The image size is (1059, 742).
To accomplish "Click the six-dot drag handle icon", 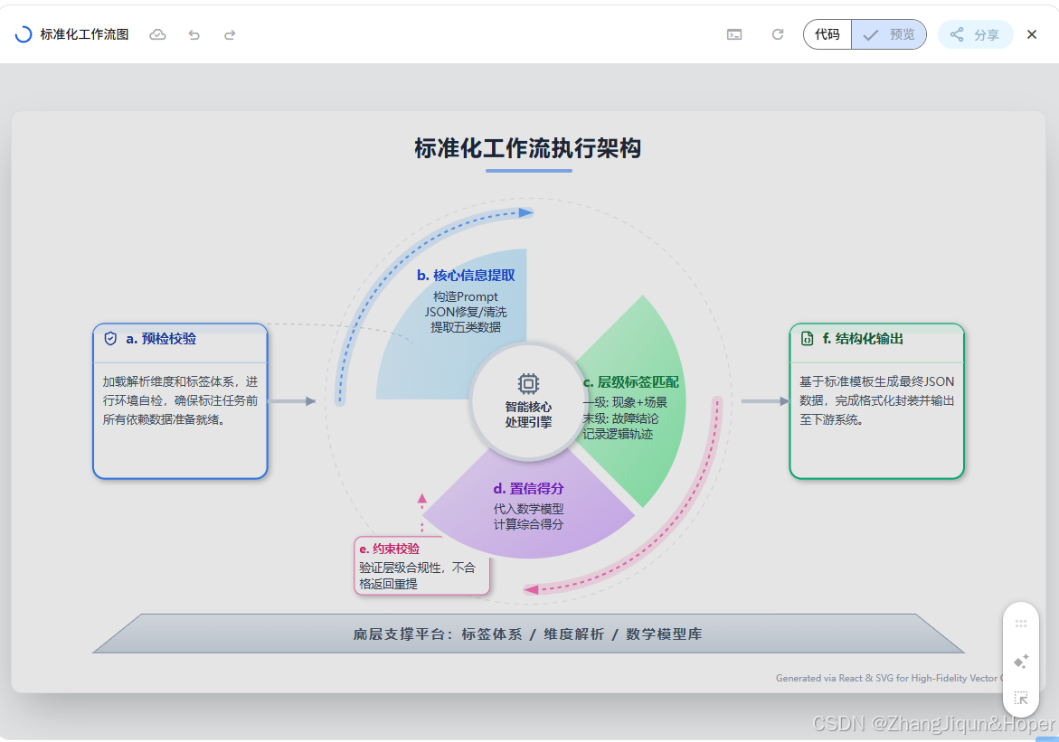I will click(1021, 624).
